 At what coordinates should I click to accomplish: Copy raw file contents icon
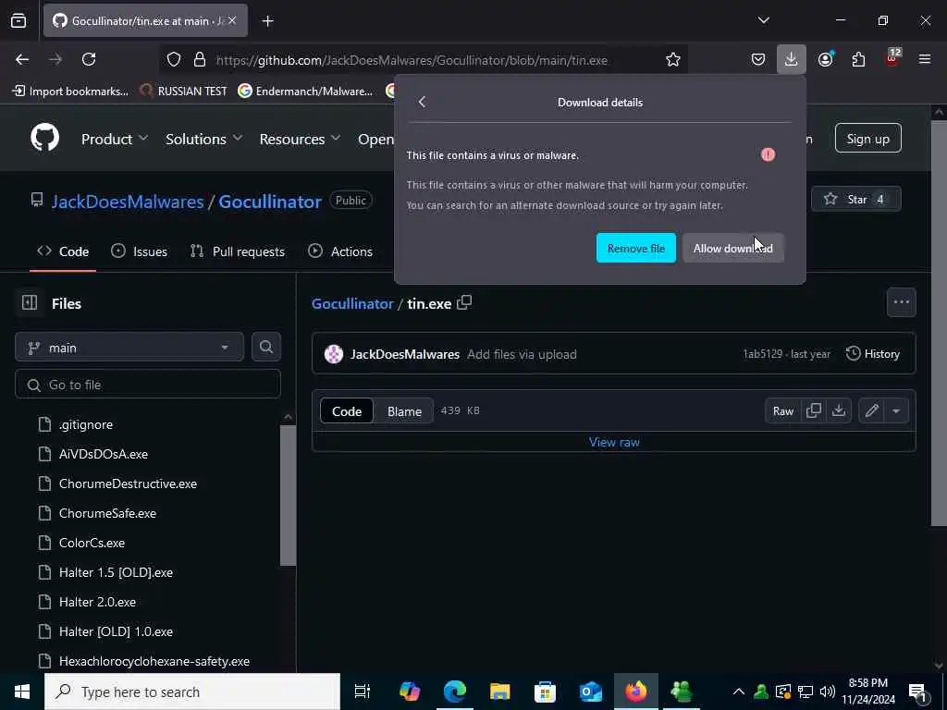pos(814,410)
